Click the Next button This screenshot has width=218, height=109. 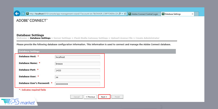tap(104, 97)
